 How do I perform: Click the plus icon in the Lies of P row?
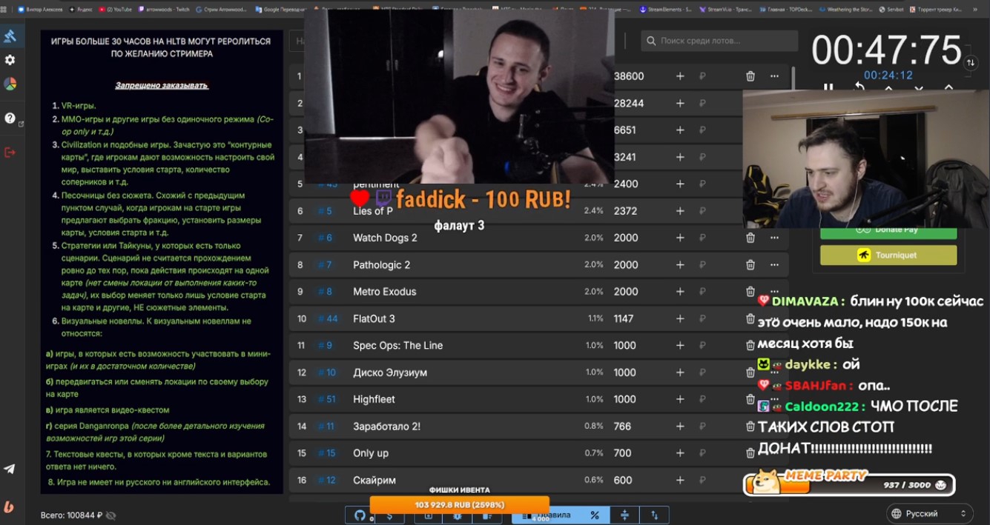click(680, 211)
